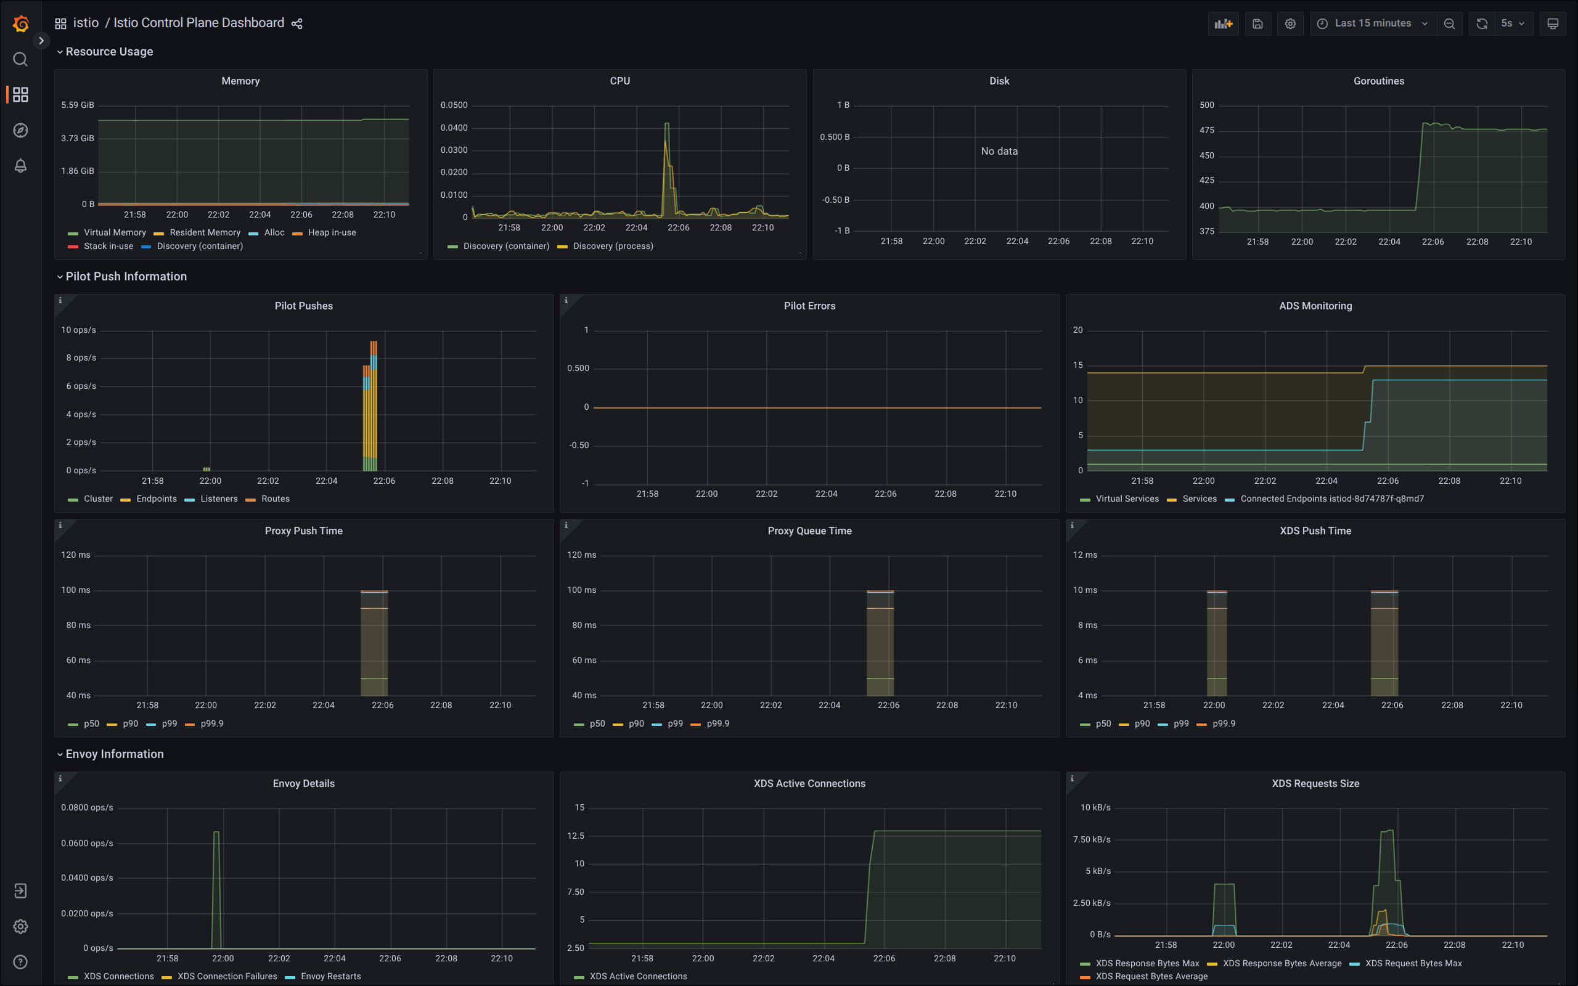Screen dimensions: 1578x986
Task: Show info for the Pilot Pushes panel
Action: 60,301
